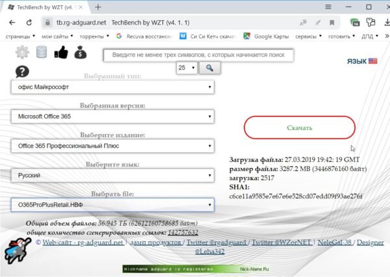
Task: Expand the 'торренты' bookmarks folder
Action: pos(94,36)
